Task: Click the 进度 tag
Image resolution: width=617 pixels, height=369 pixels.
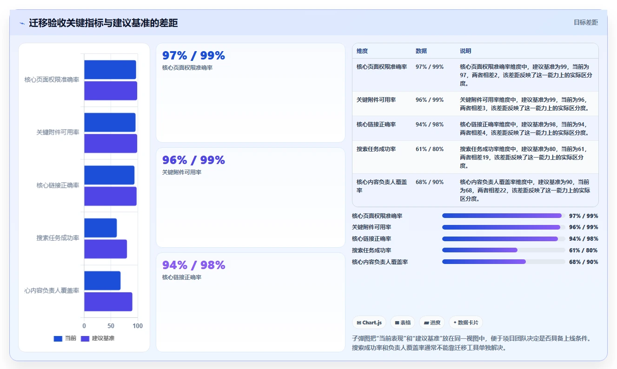Action: click(x=432, y=323)
